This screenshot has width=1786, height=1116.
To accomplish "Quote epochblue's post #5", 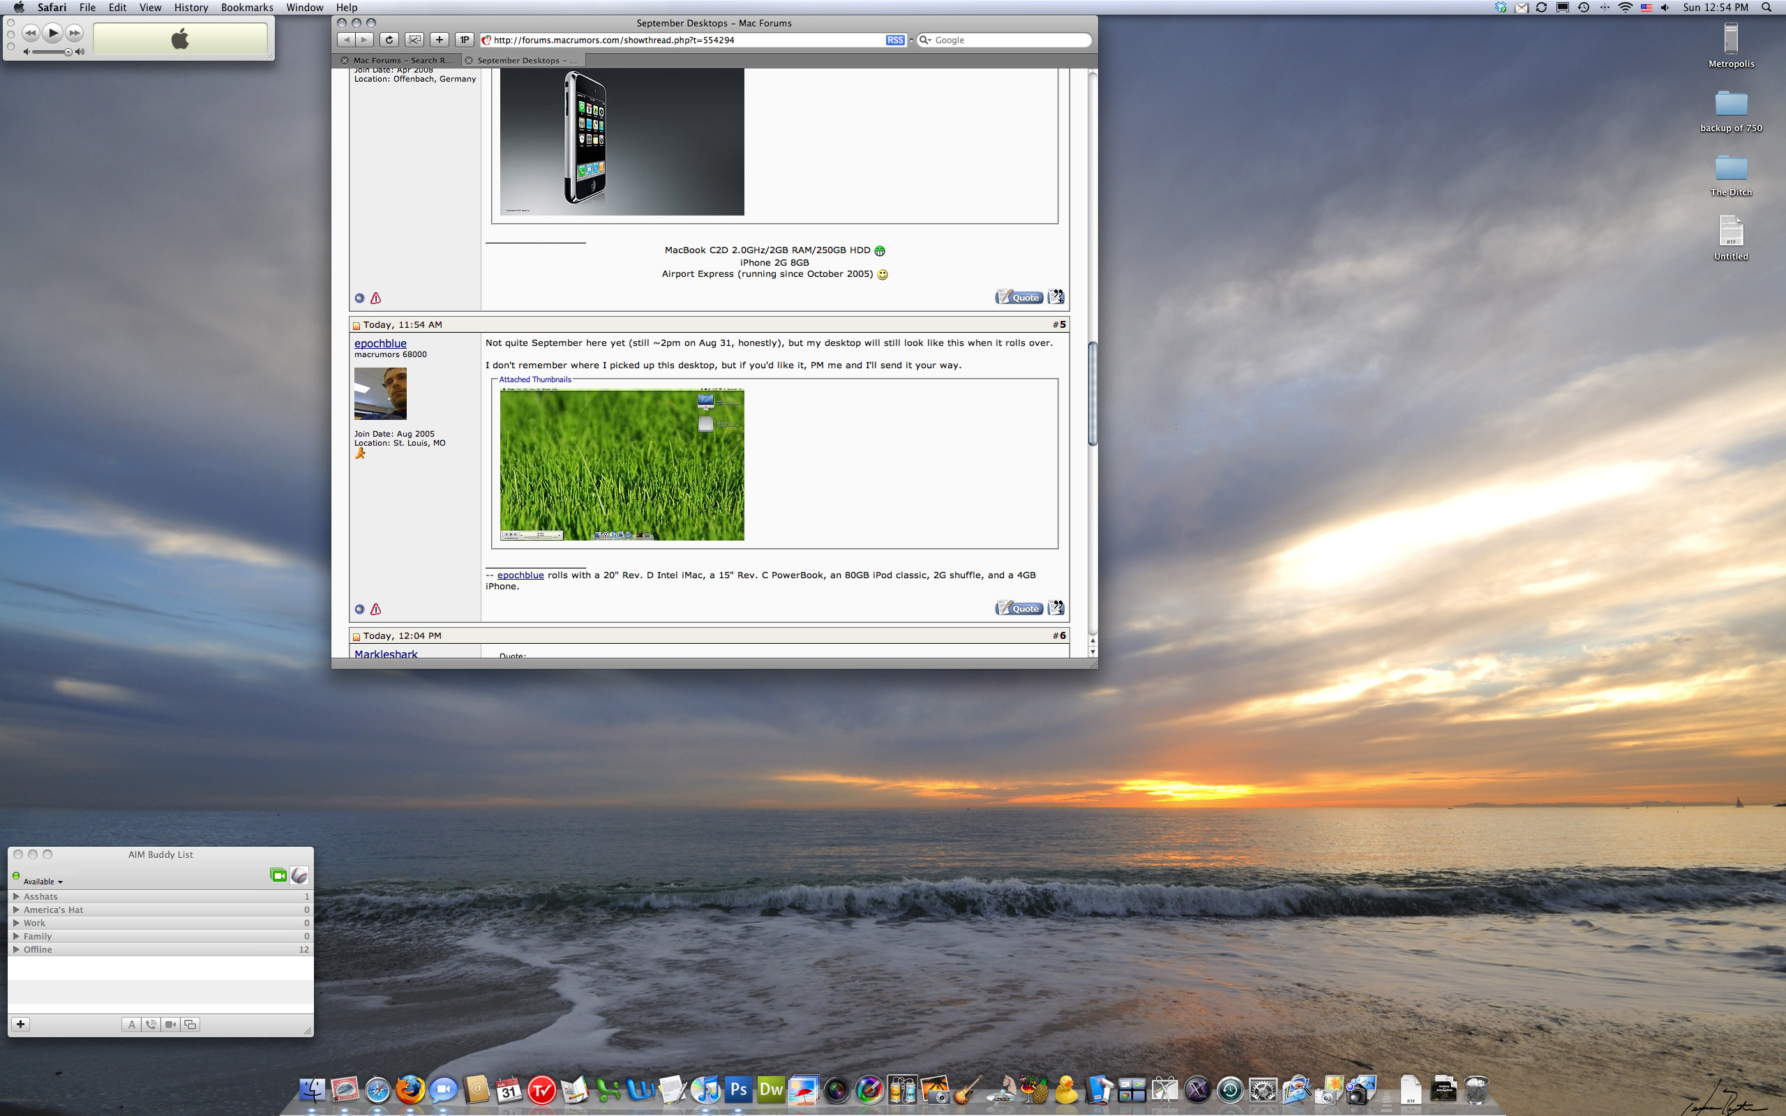I will pos(1019,608).
